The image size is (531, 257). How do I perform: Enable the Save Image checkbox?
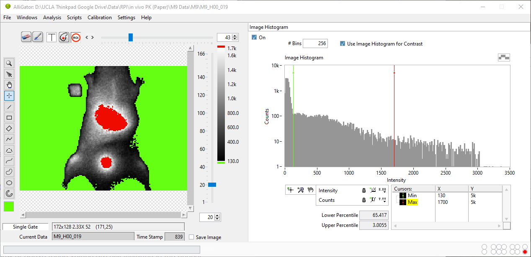pyautogui.click(x=191, y=237)
